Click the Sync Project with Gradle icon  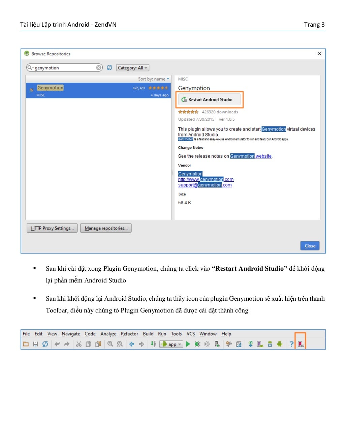pyautogui.click(x=251, y=344)
